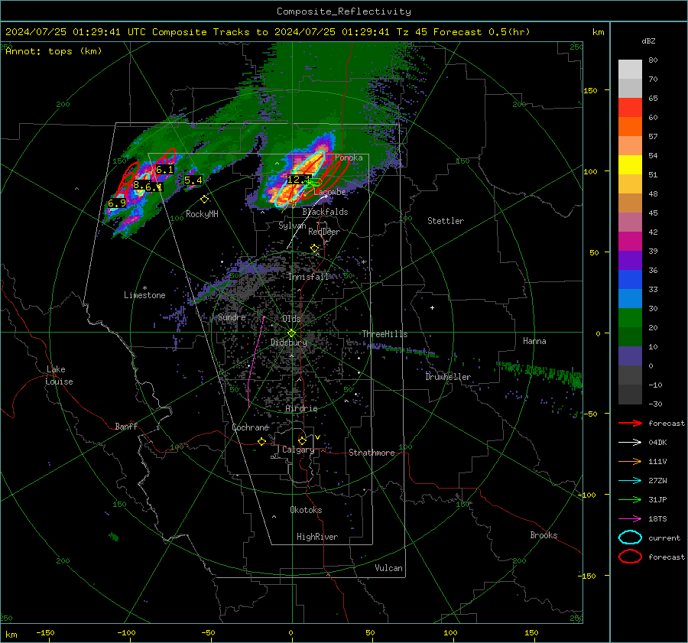This screenshot has width=688, height=643.
Task: Click the Okotoks town label
Action: (x=306, y=510)
